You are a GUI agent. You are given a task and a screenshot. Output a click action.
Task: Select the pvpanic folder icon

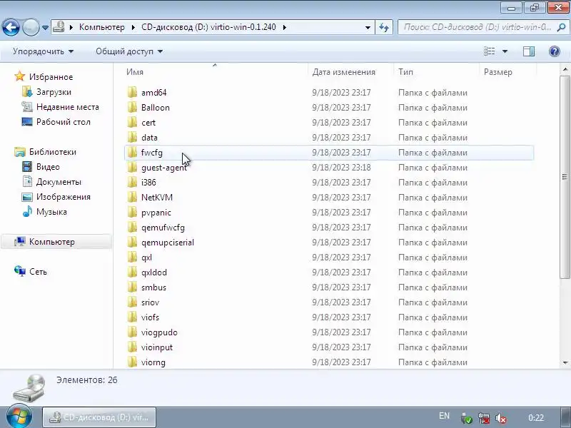(x=133, y=212)
